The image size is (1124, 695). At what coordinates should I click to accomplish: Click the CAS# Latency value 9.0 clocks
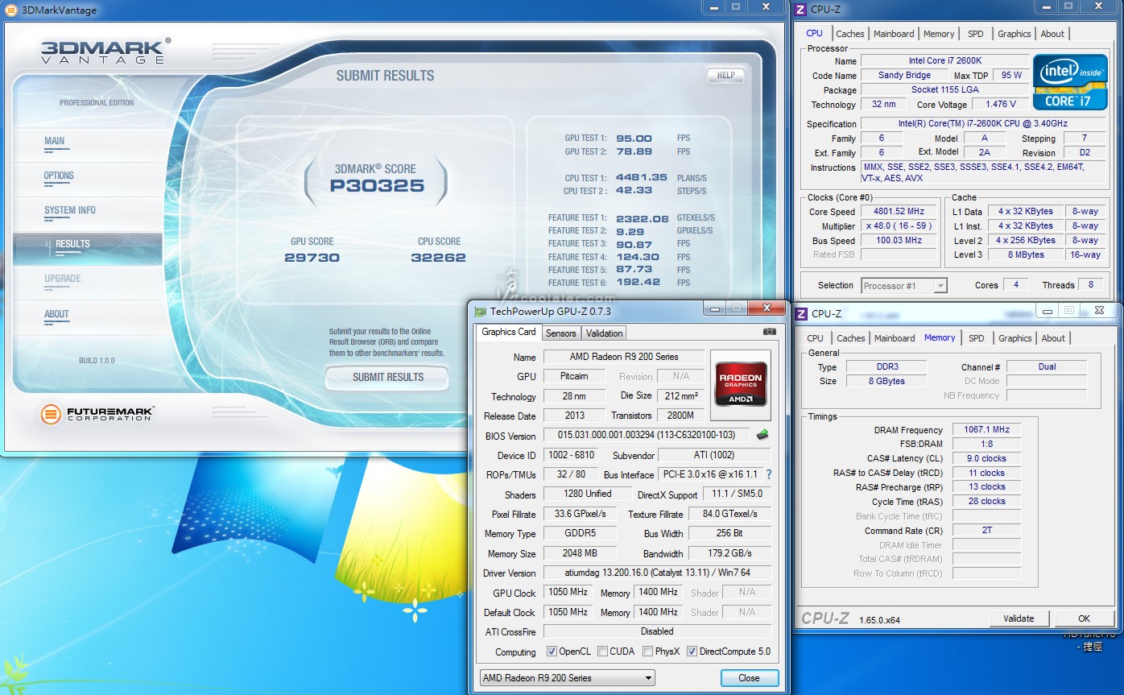(986, 458)
